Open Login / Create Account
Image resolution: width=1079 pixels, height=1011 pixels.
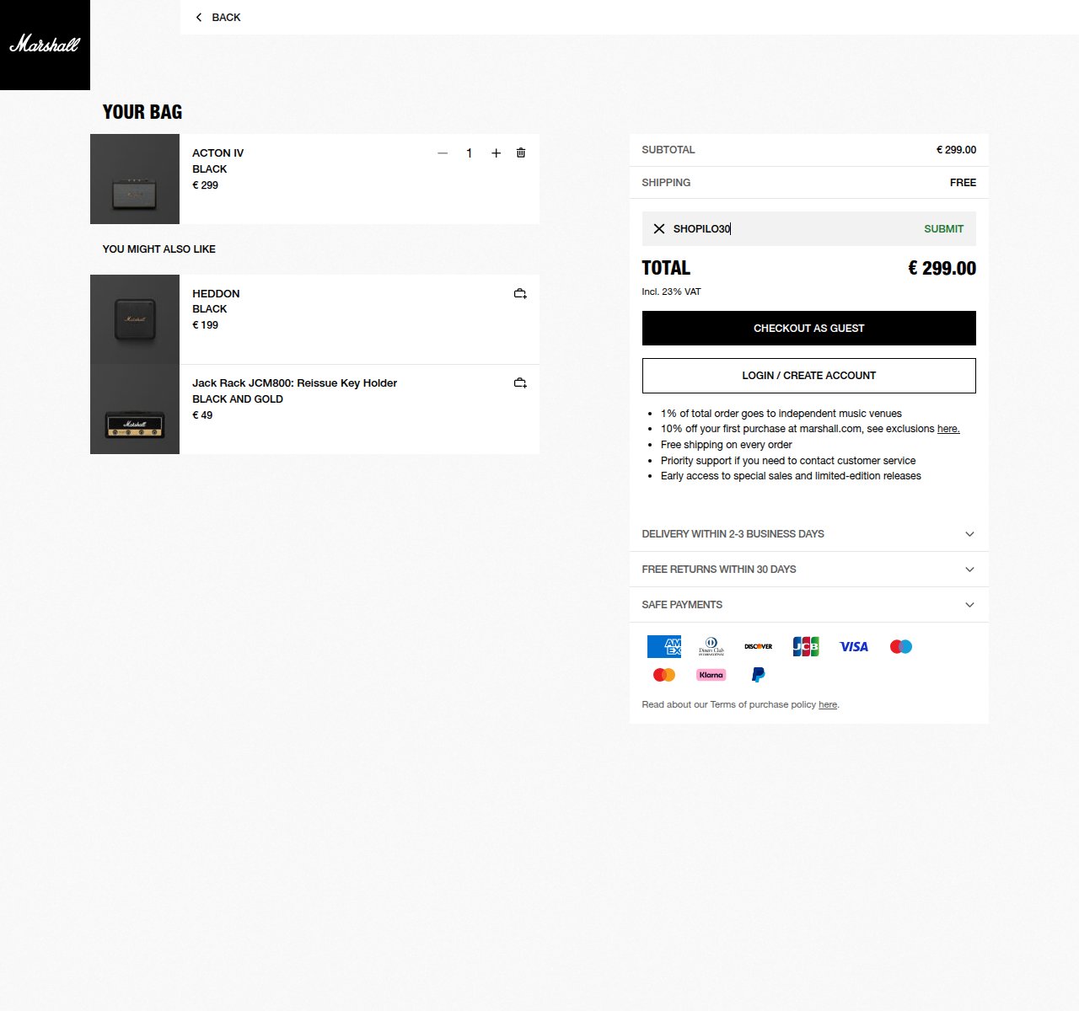pos(809,376)
